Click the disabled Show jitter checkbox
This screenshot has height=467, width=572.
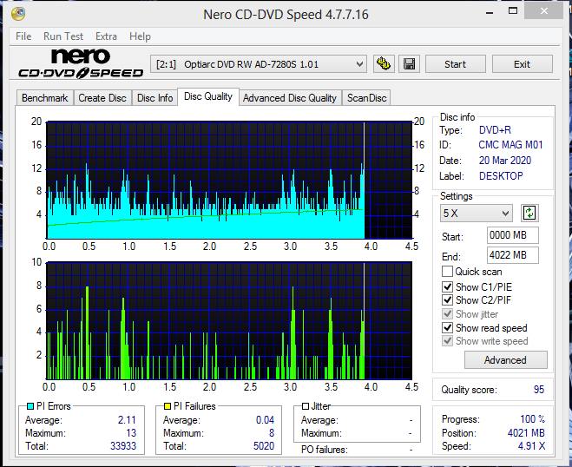(x=447, y=313)
